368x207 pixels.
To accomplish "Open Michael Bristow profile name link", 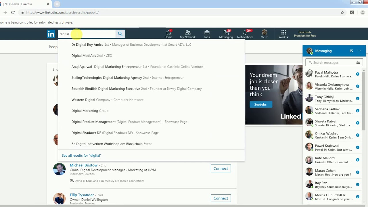I will click(x=84, y=165).
